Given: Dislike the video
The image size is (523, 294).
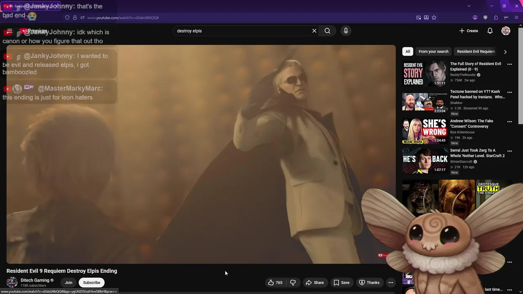Looking at the screenshot, I should (x=293, y=283).
